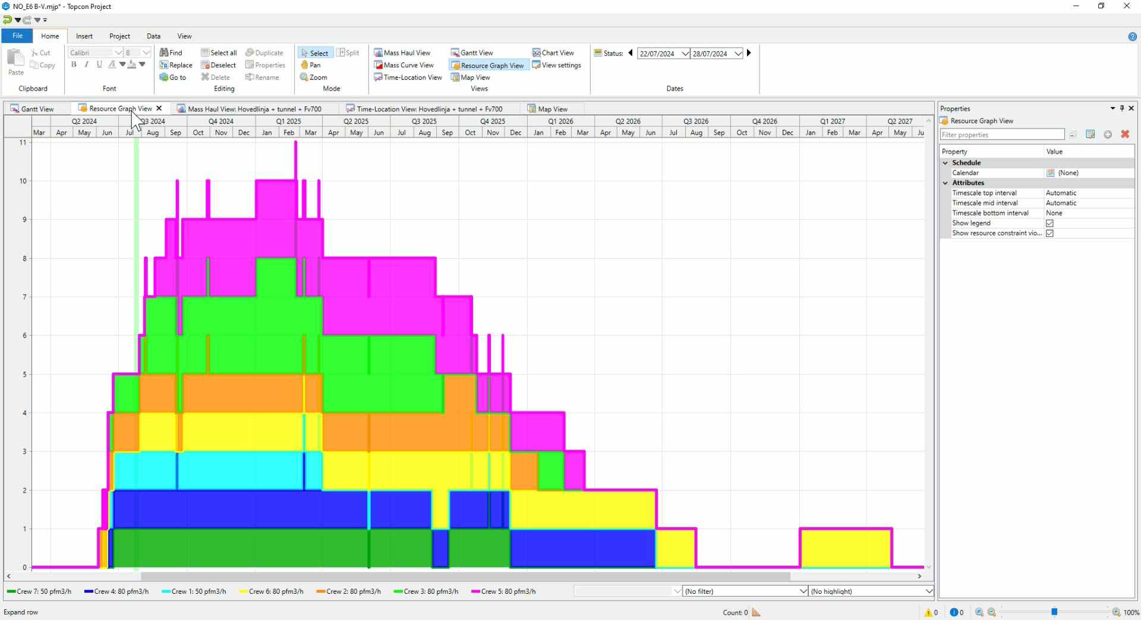Open the Time-Location View from ribbon
Viewport: 1141px width, 620px height.
(408, 77)
